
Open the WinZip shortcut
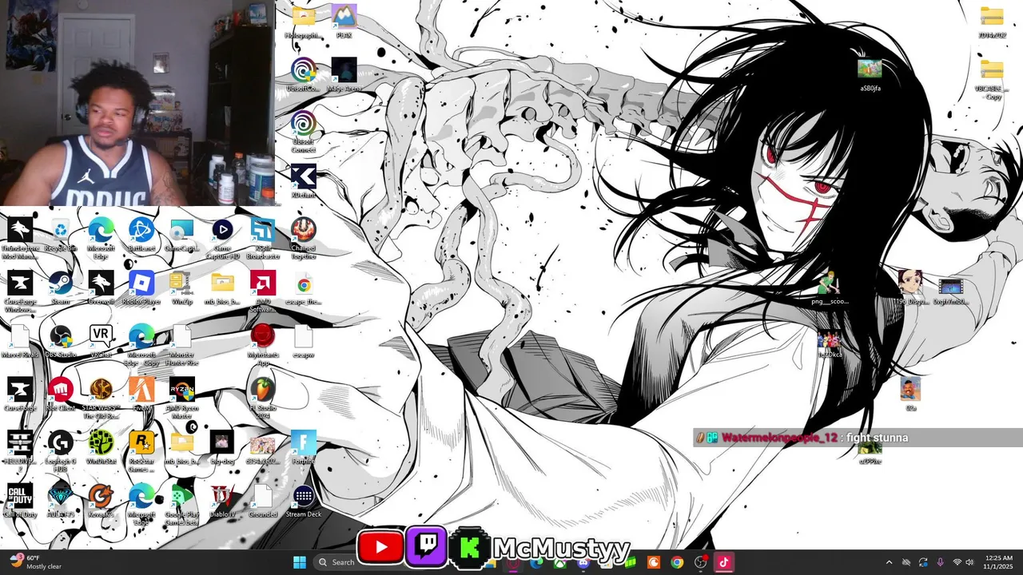point(182,288)
